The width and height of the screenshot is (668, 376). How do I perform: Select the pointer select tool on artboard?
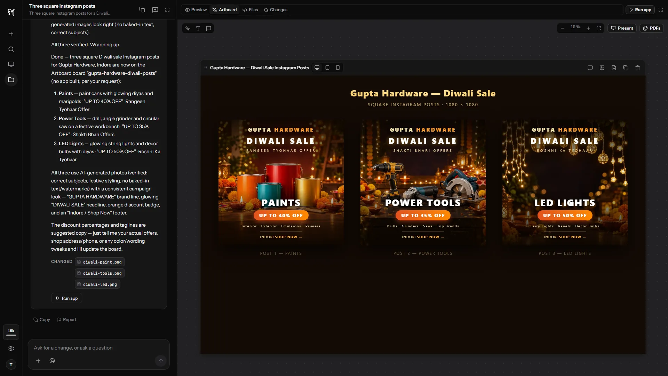point(188,28)
